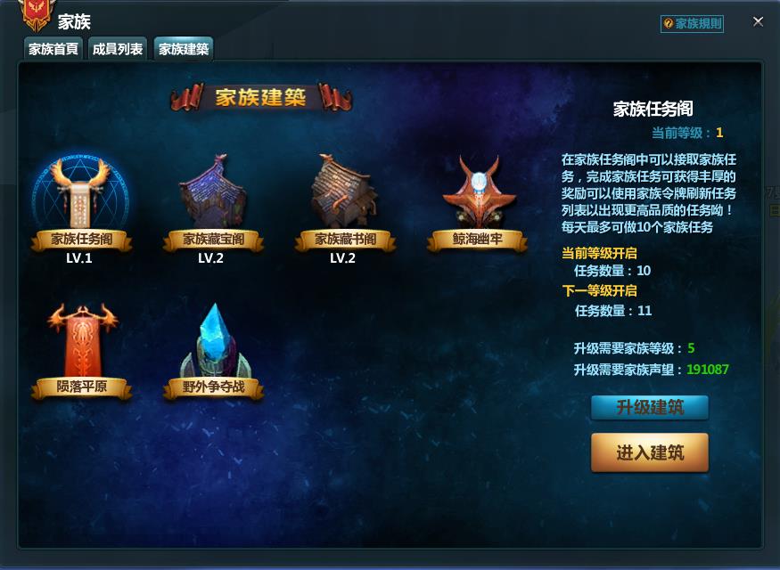Select the 家族建築 tab
This screenshot has width=780, height=570.
184,49
